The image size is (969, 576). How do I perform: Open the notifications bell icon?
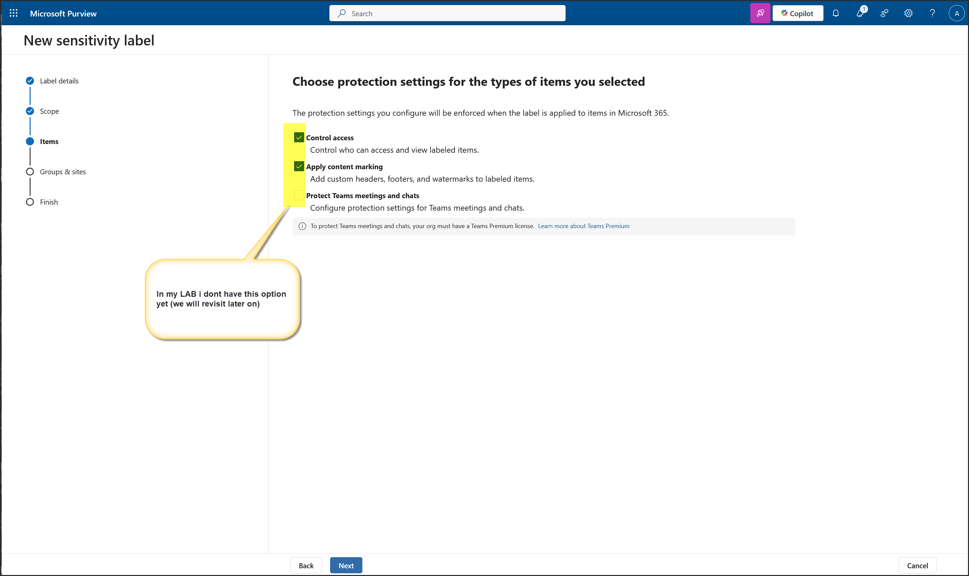pyautogui.click(x=835, y=13)
